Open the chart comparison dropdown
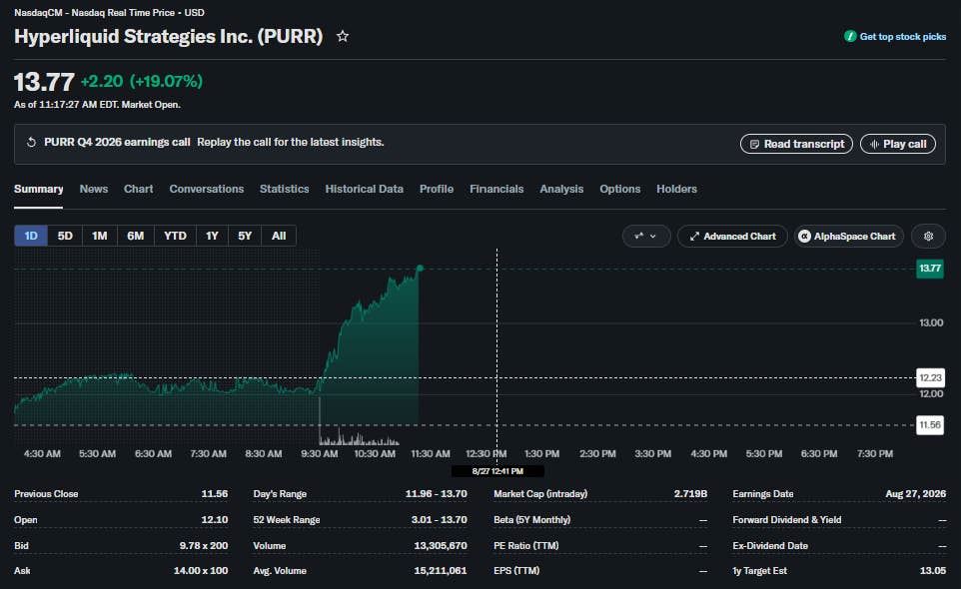This screenshot has height=589, width=961. click(646, 237)
